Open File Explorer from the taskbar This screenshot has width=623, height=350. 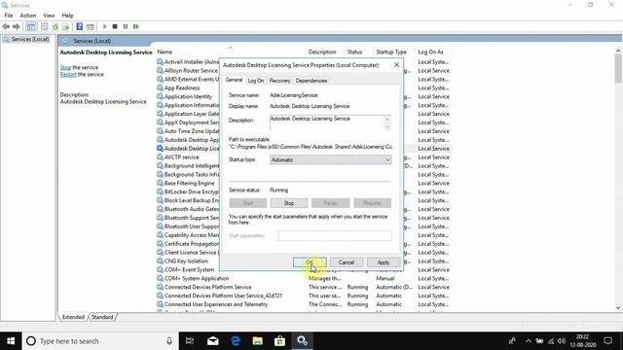click(x=257, y=341)
